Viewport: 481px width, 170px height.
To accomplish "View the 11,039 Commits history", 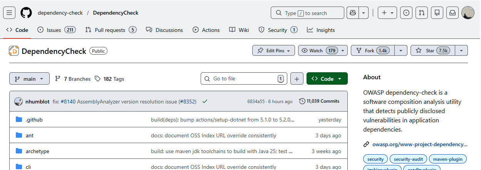I will click(x=319, y=101).
